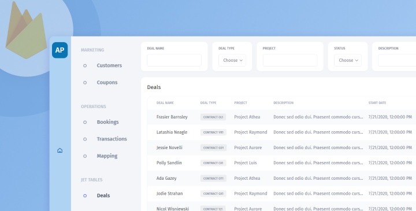
Task: Select the Polly Sandlin deal name
Action: [169, 162]
